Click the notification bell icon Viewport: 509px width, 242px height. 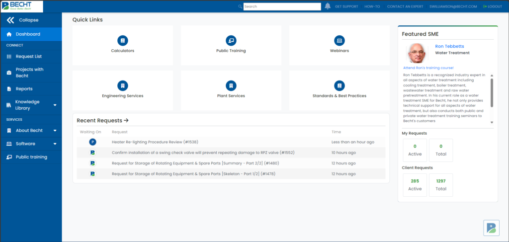click(x=328, y=6)
